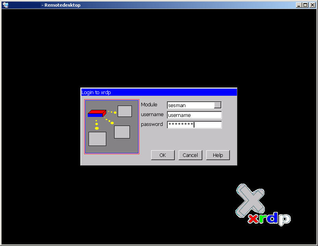The width and height of the screenshot is (318, 246).
Task: Click the Remotedesktop app icon in title bar
Action: (6, 5)
